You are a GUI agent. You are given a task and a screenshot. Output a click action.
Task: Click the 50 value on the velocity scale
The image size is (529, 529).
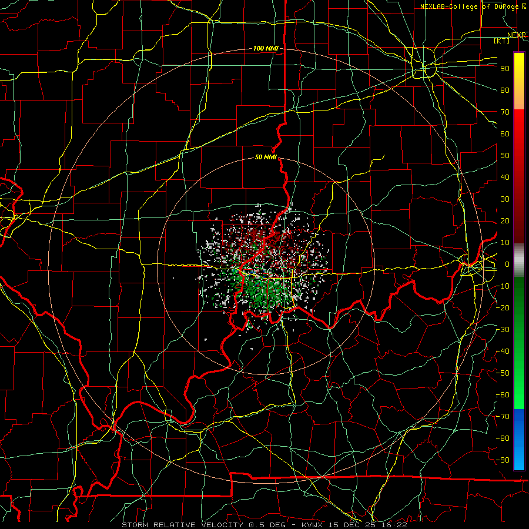coord(505,156)
